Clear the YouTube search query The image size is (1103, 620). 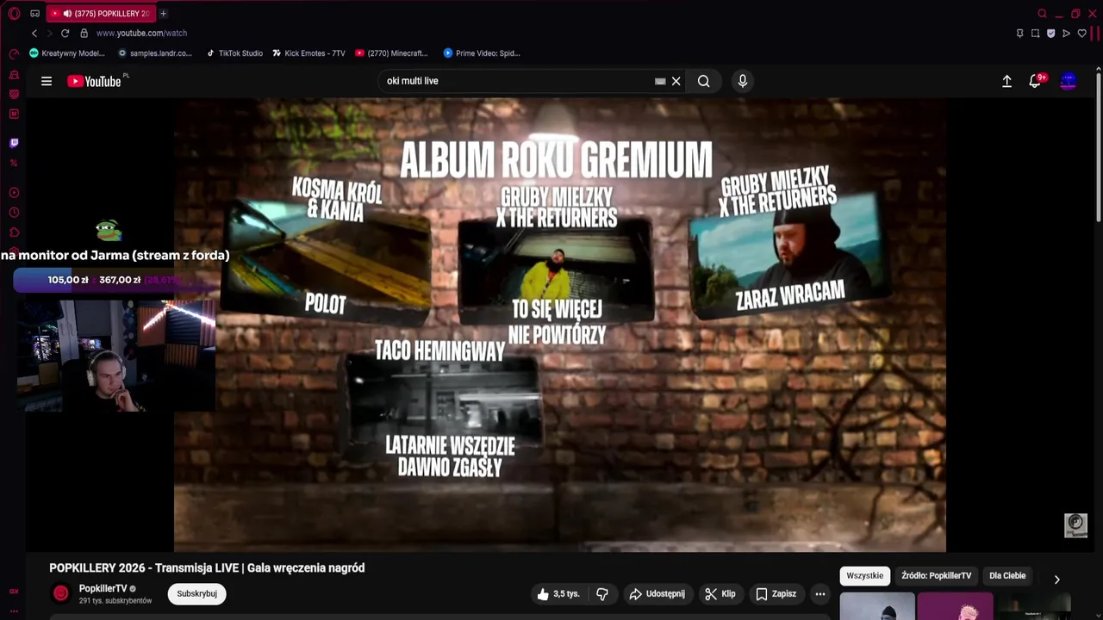[x=676, y=81]
